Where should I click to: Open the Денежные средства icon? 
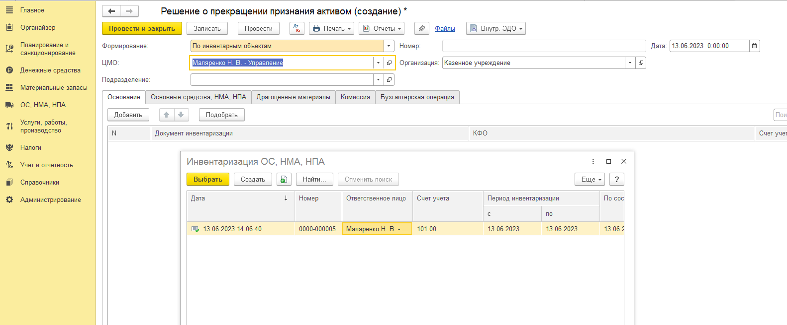(x=9, y=70)
